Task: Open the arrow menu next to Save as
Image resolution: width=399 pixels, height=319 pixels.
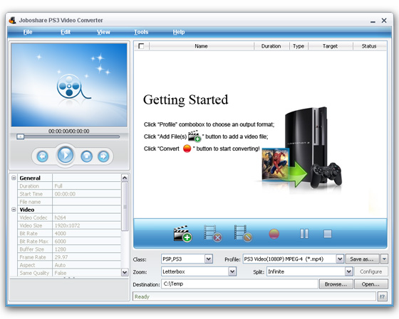Action: (x=384, y=259)
